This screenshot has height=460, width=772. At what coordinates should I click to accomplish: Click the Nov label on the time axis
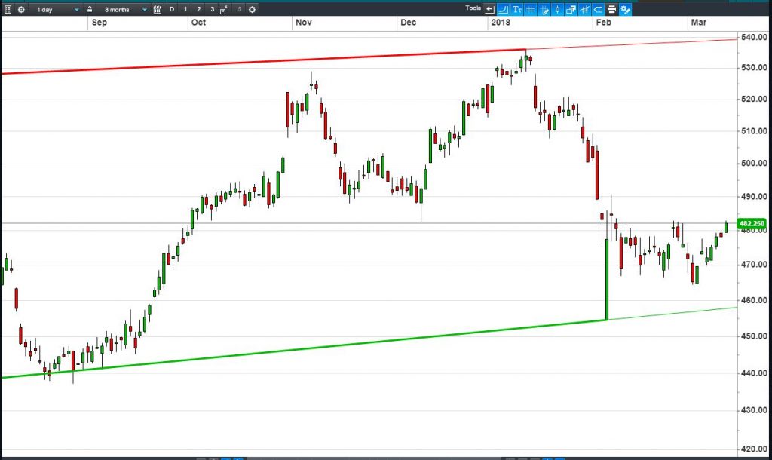[304, 22]
